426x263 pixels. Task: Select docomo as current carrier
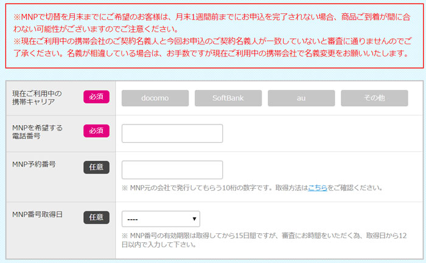155,98
